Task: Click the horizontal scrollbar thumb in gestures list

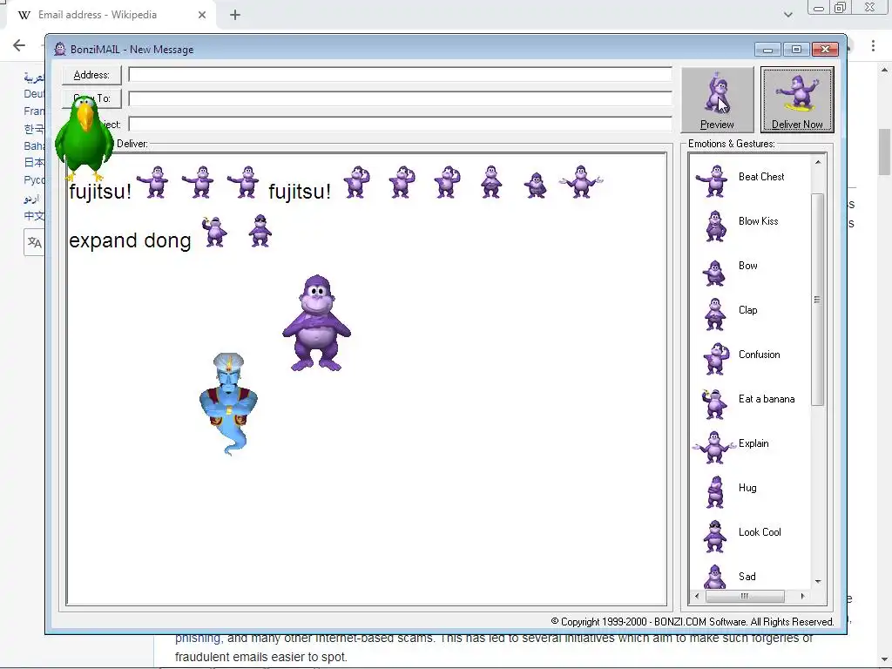Action: coord(745,596)
